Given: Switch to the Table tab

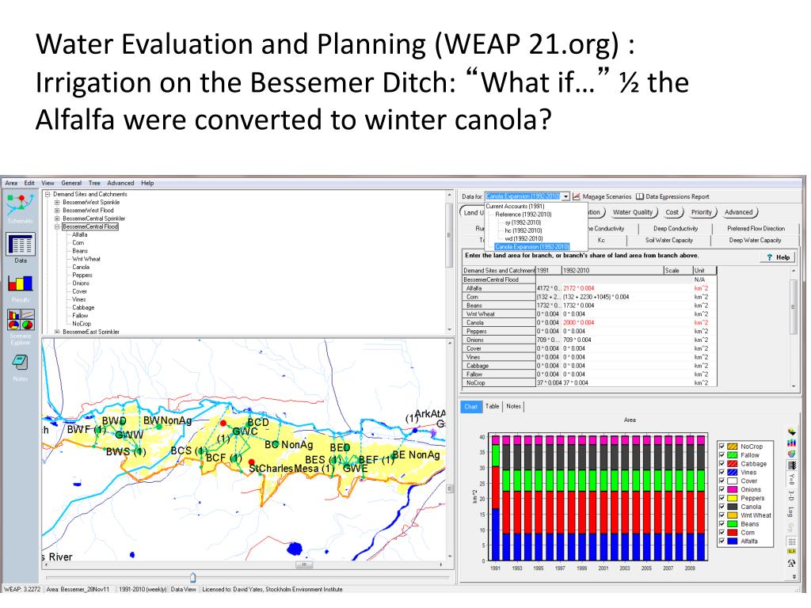Looking at the screenshot, I should (x=493, y=406).
